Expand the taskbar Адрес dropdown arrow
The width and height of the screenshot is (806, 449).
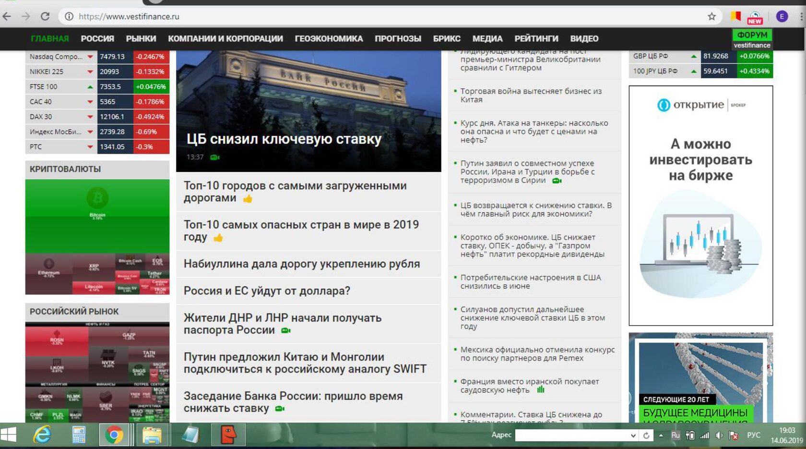tap(633, 436)
